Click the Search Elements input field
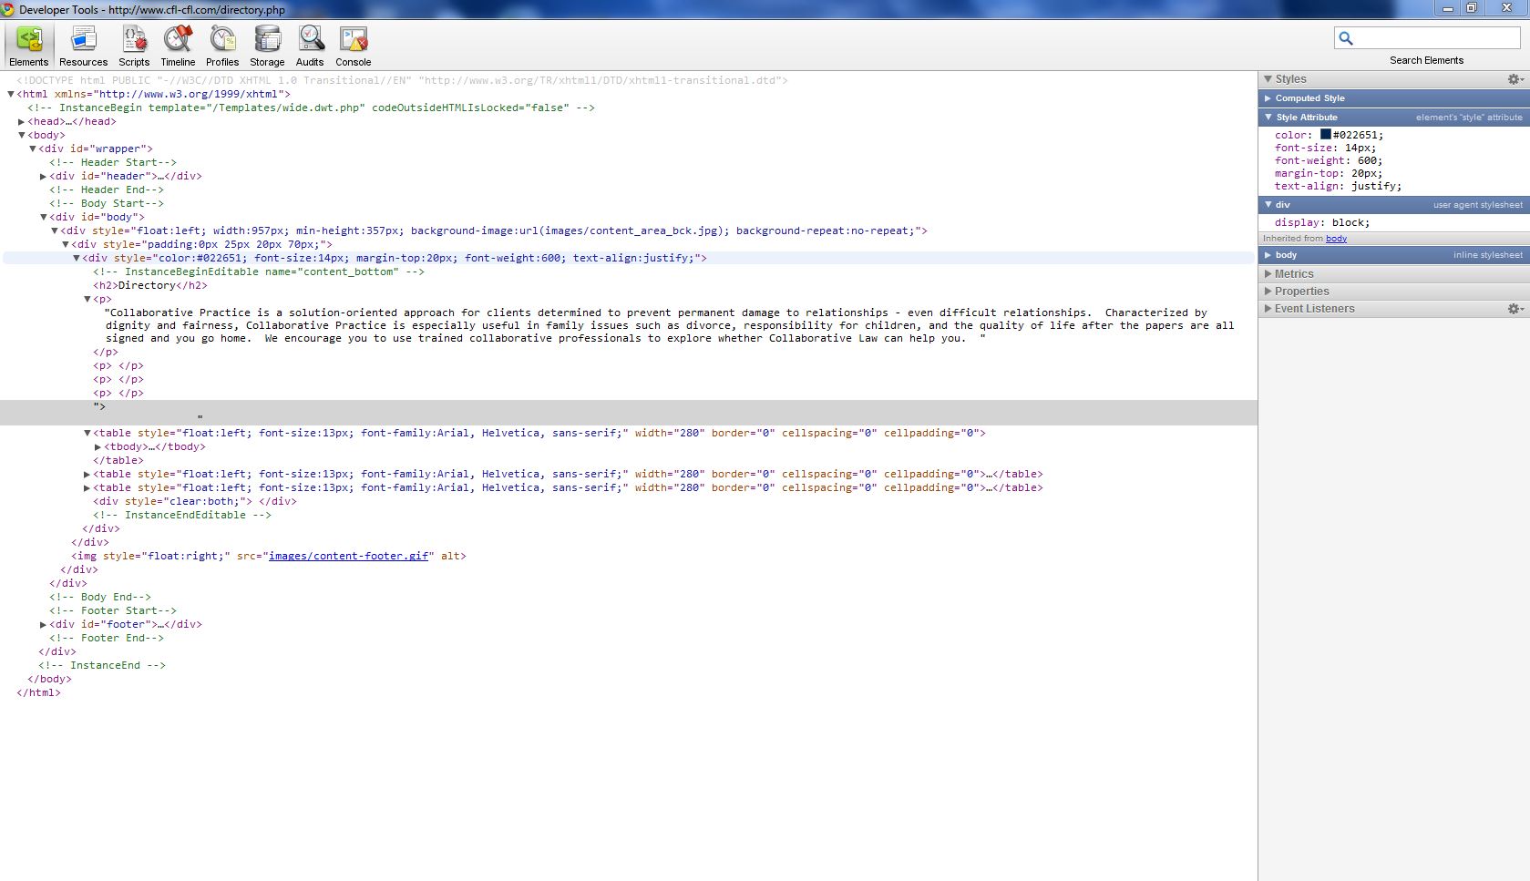Screen dimensions: 1530x881 [x=1427, y=37]
